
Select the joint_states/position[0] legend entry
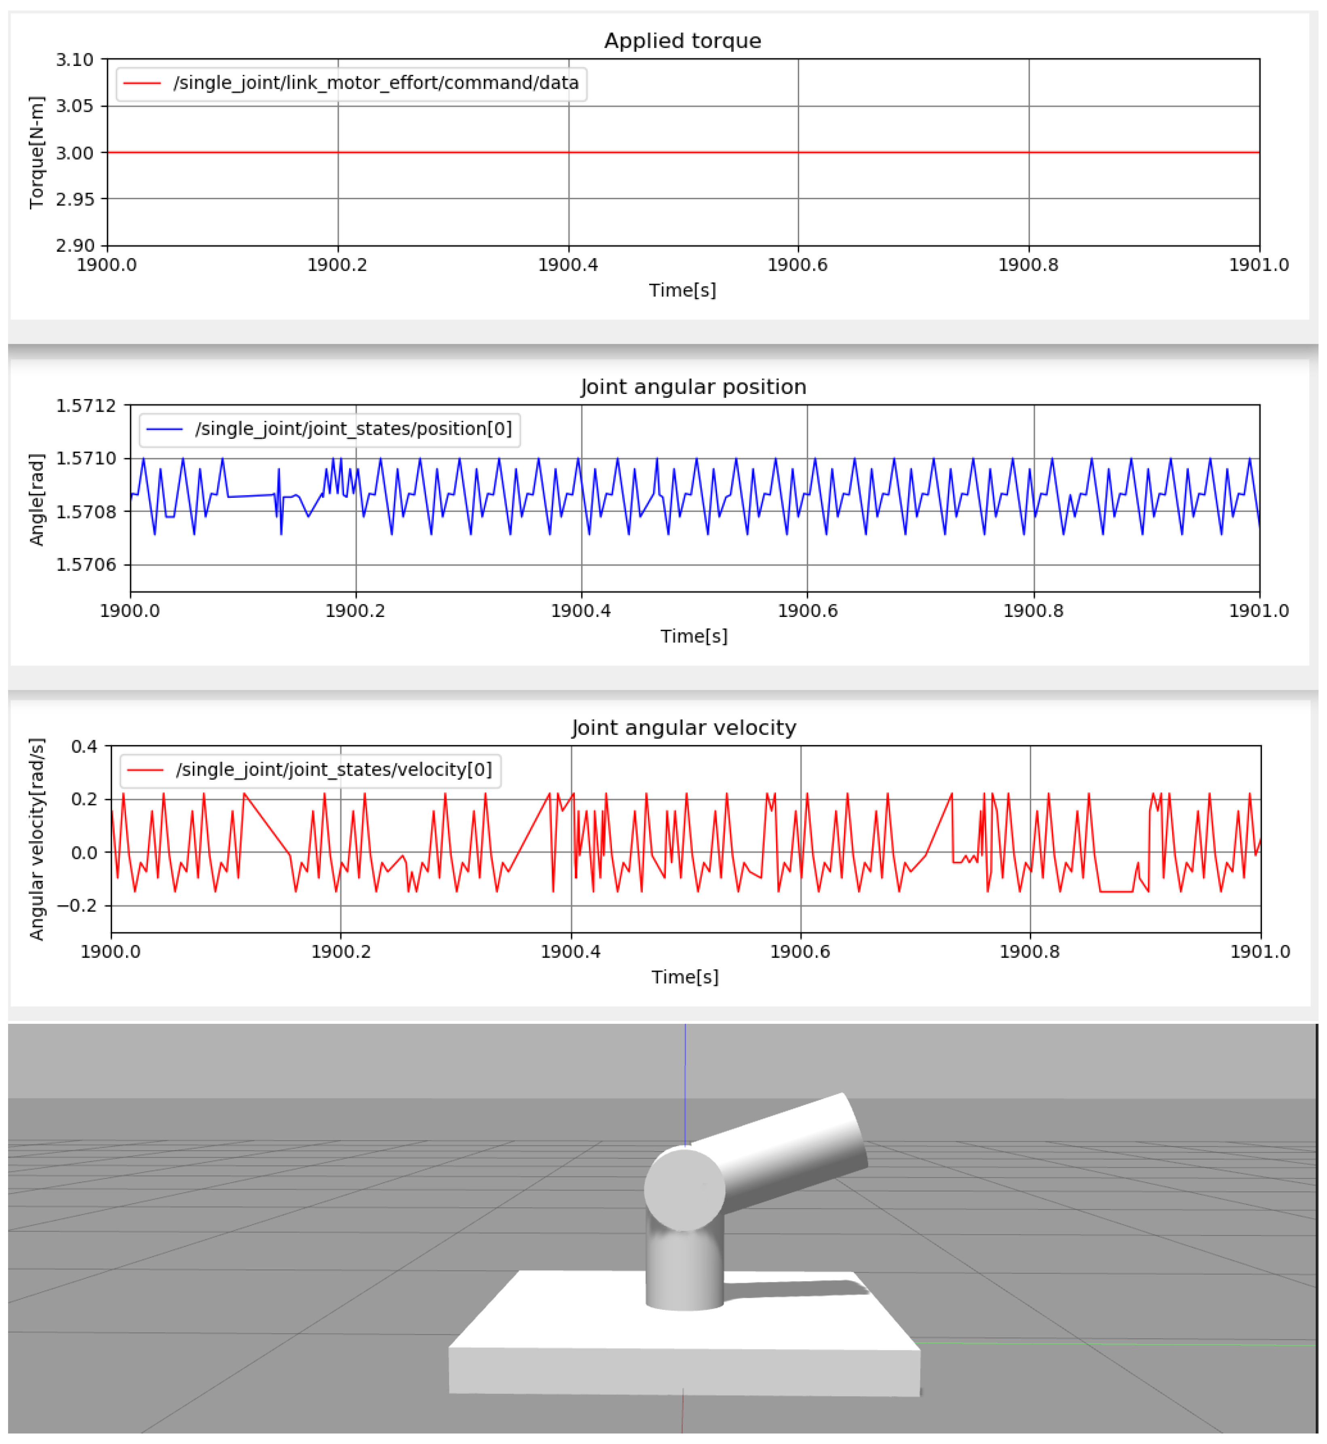329,429
